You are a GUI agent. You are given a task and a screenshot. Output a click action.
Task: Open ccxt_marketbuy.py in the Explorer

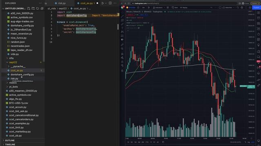pyautogui.click(x=20, y=132)
